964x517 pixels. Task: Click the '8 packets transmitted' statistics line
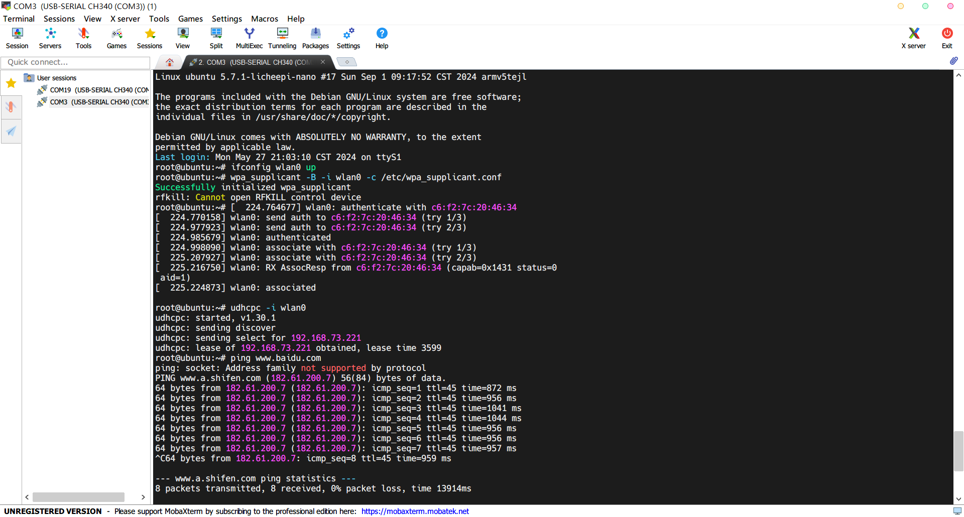click(x=313, y=488)
